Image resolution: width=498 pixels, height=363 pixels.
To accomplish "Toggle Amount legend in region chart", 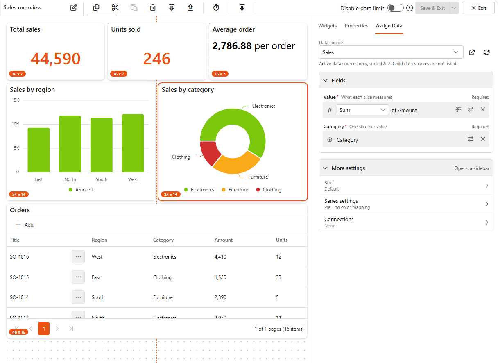I will click(81, 190).
